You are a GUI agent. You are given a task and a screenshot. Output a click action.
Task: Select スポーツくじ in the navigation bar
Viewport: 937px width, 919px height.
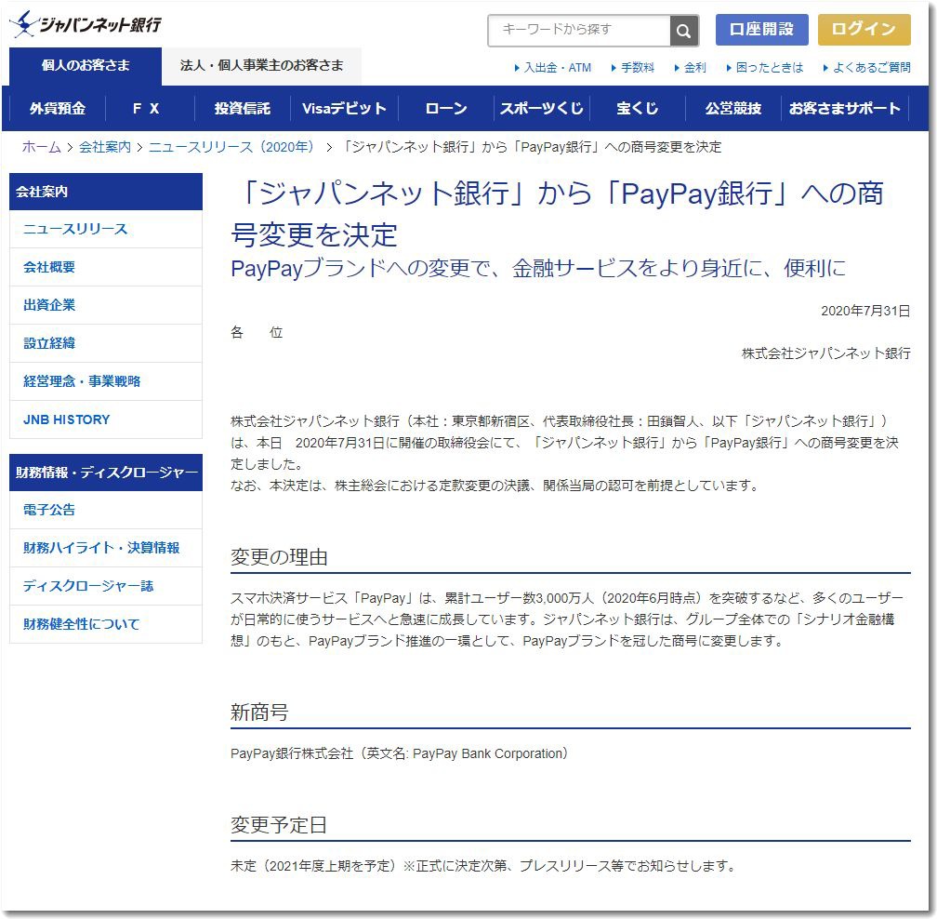pos(541,108)
